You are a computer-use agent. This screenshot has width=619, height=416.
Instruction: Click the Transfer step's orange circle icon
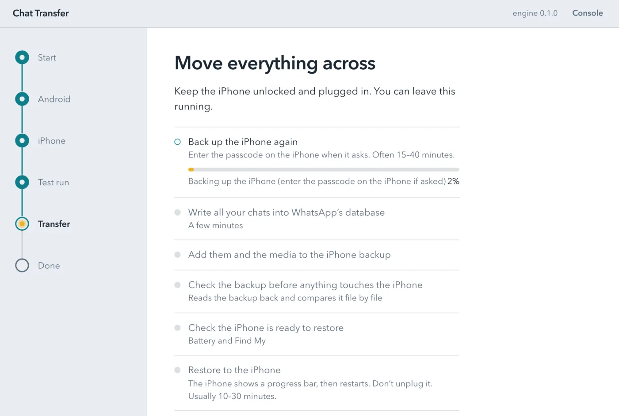(x=22, y=224)
